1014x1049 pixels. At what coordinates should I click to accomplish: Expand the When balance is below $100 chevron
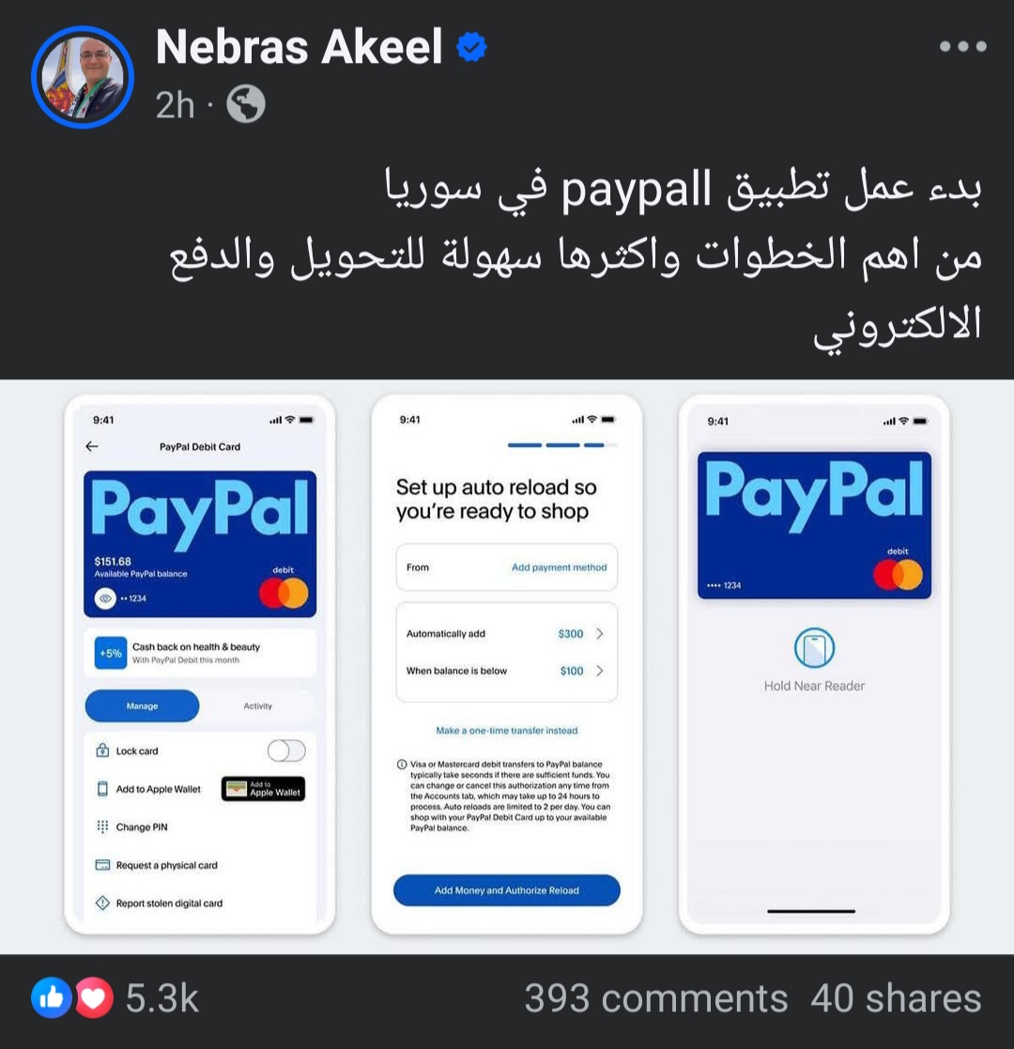point(600,671)
